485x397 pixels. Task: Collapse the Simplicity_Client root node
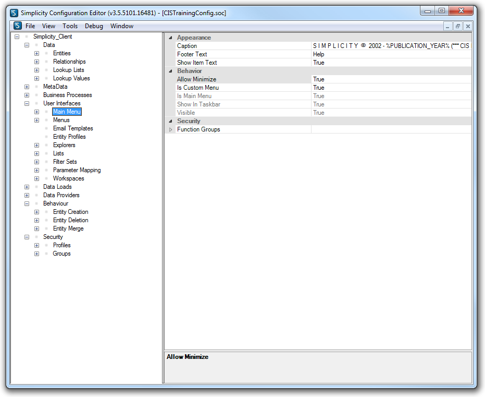coord(17,37)
